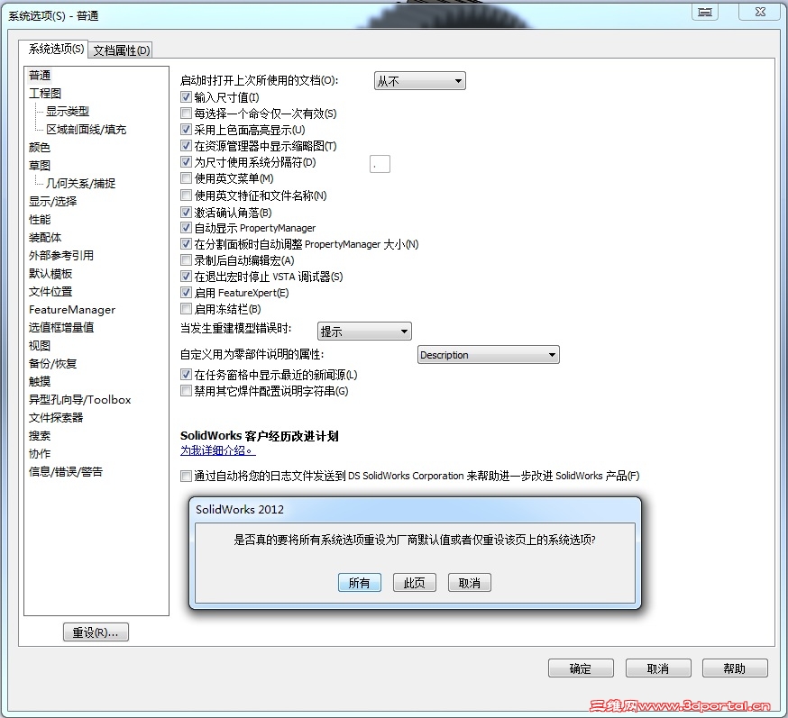The width and height of the screenshot is (788, 718).
Task: Open 异型孔向导/Toolbox settings
Action: pyautogui.click(x=79, y=400)
